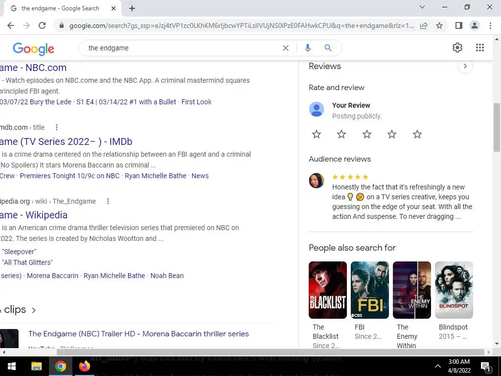501x376 pixels.
Task: Open the Google apps grid
Action: point(479,47)
